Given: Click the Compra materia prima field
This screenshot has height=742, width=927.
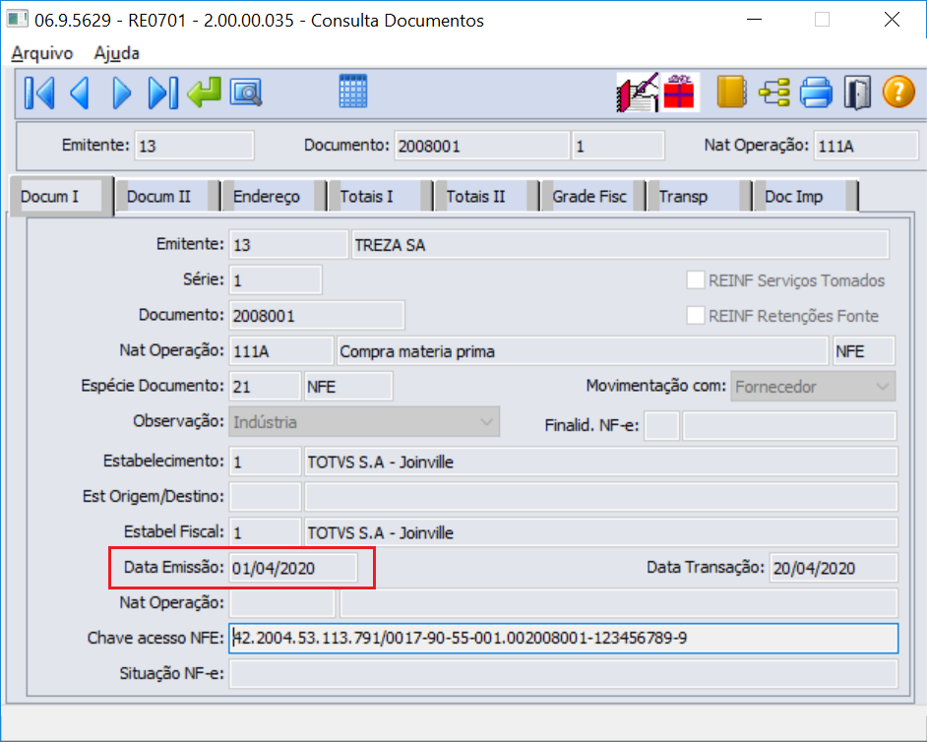Looking at the screenshot, I should (582, 350).
